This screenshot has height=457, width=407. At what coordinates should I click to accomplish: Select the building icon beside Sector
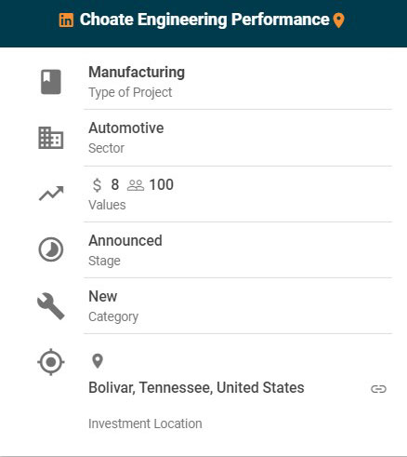click(x=51, y=138)
